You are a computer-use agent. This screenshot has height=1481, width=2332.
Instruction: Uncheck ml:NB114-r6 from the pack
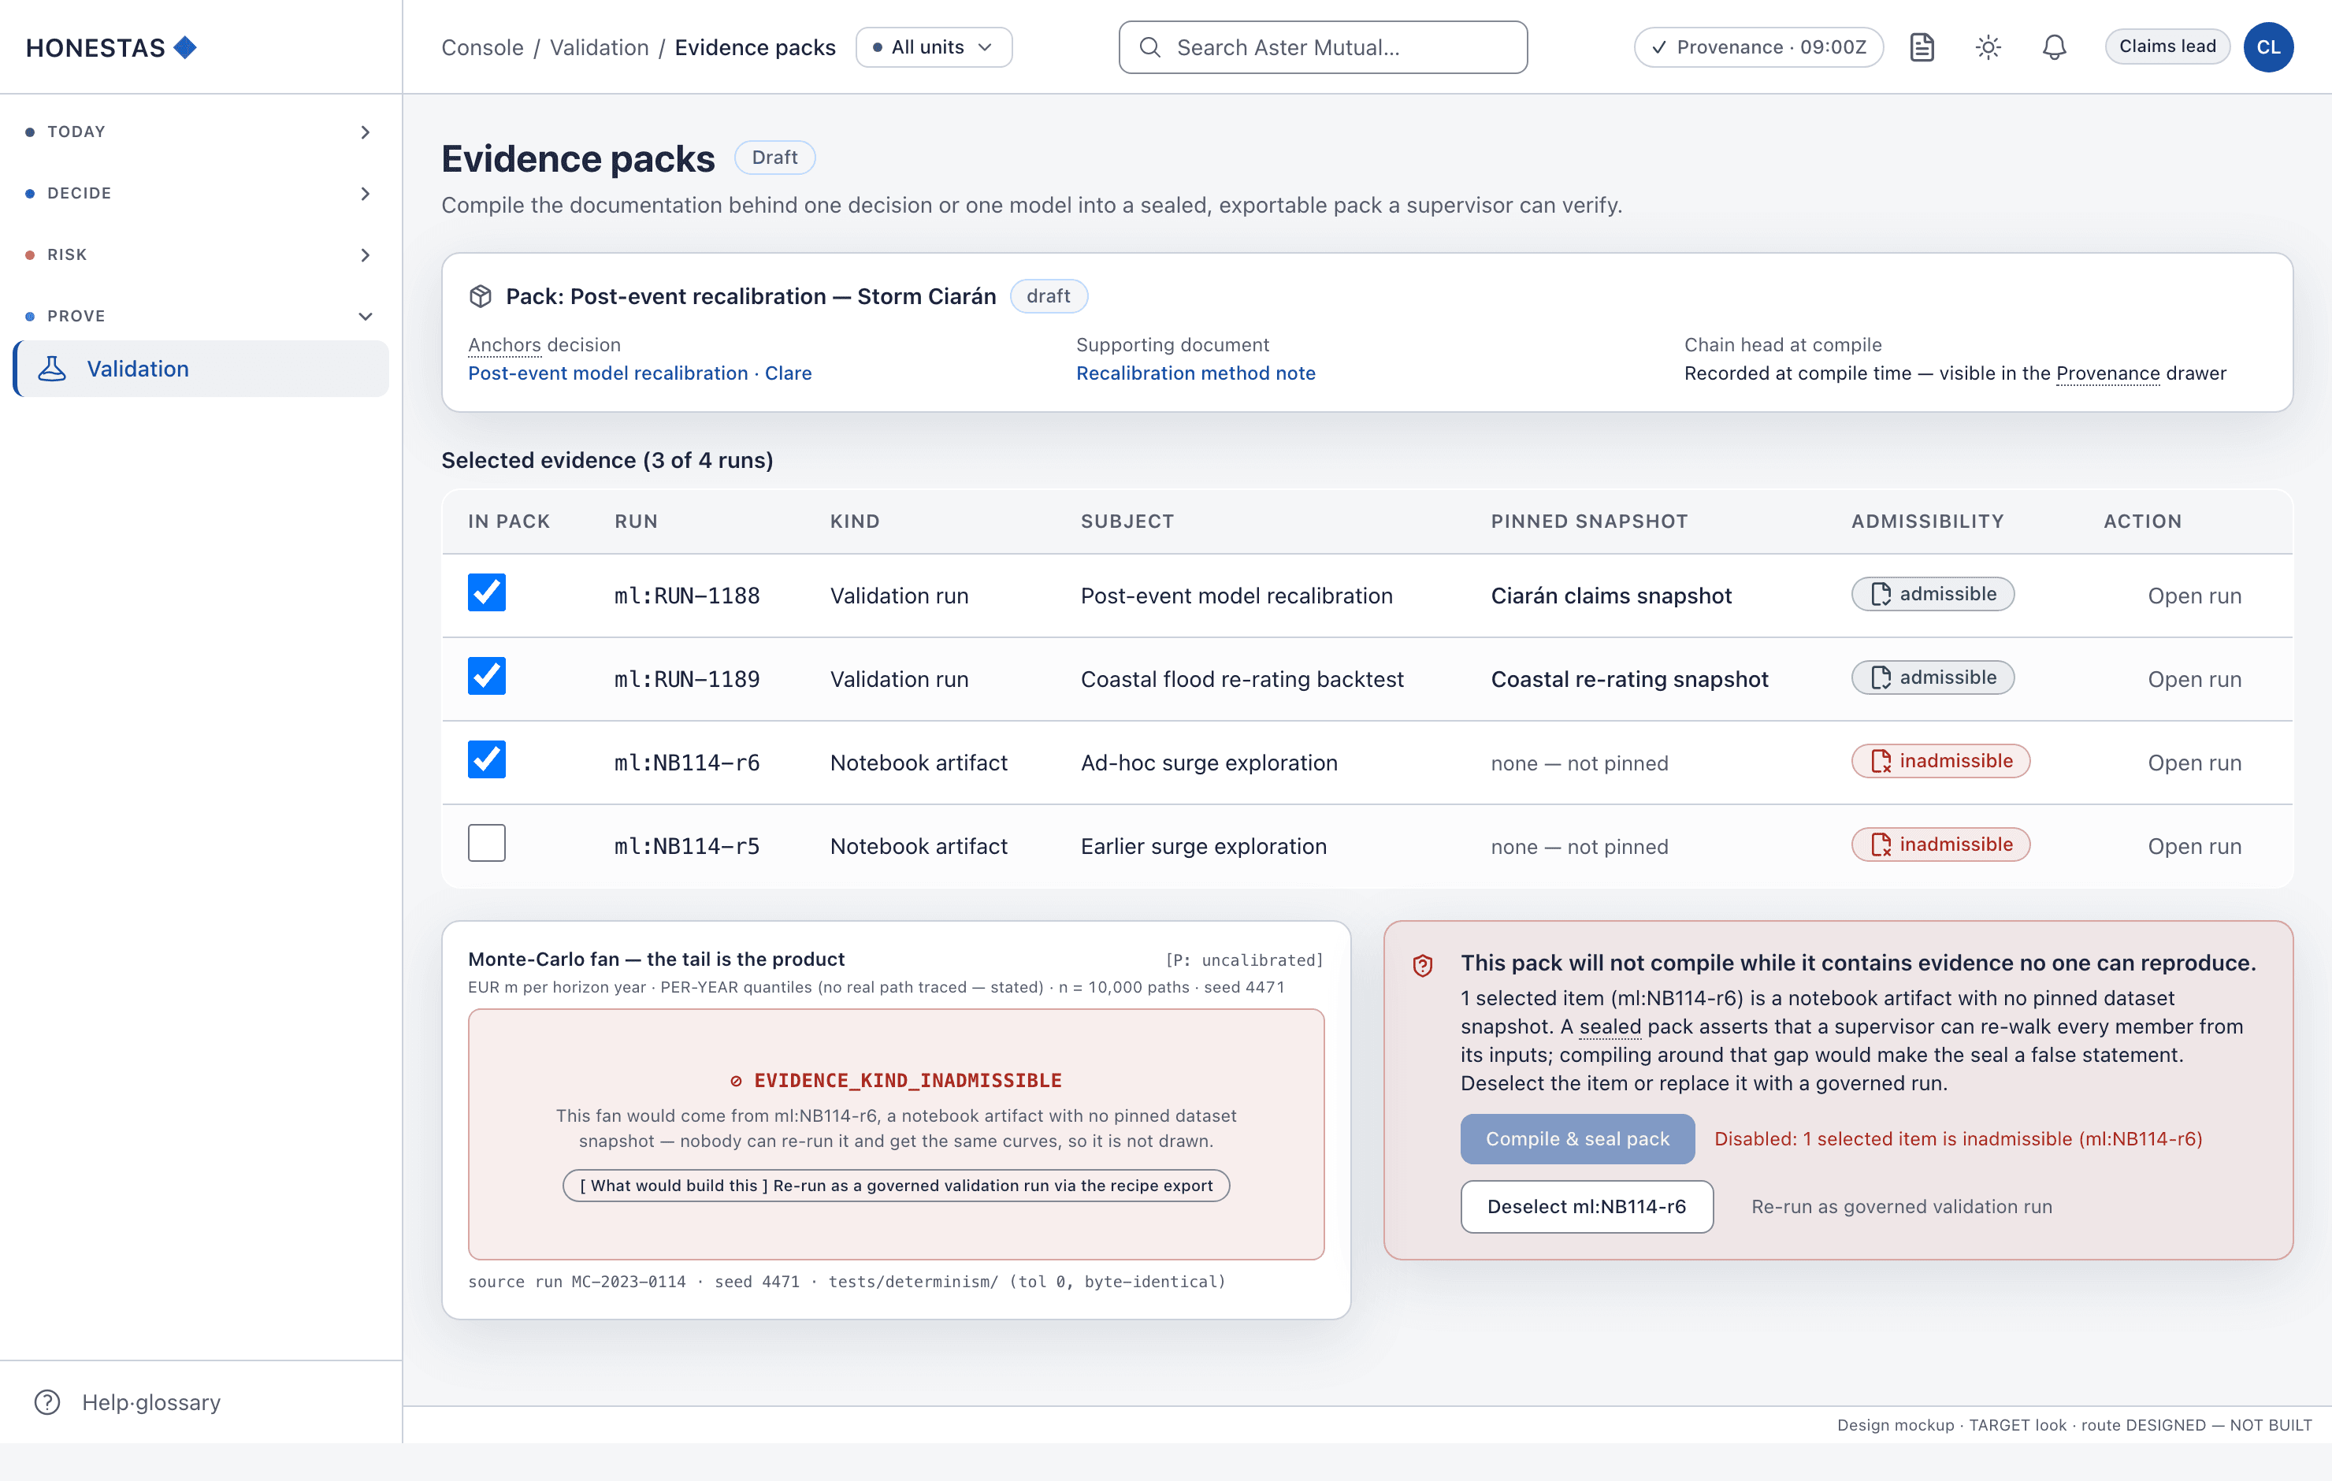(486, 759)
